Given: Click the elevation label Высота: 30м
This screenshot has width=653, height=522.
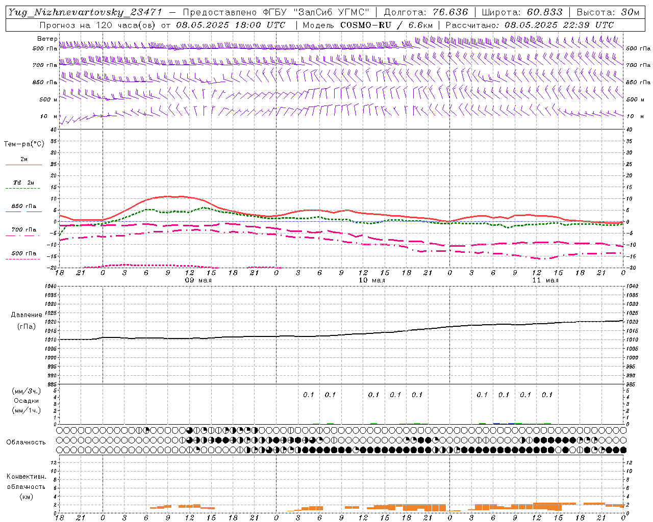Looking at the screenshot, I should [x=608, y=12].
